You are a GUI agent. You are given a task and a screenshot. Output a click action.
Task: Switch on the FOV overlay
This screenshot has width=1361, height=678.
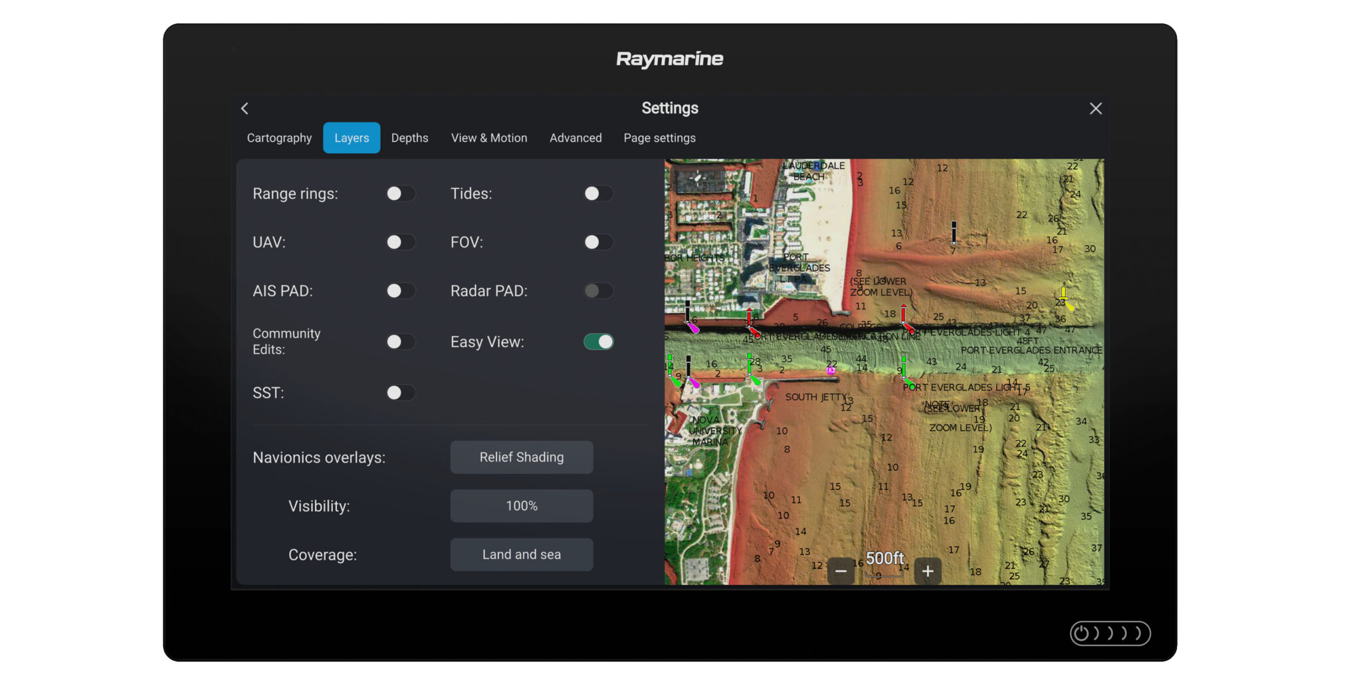597,242
